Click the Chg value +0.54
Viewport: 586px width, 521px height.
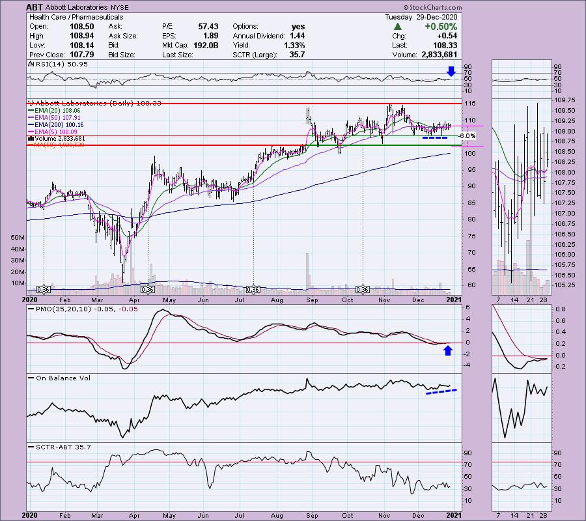(447, 36)
